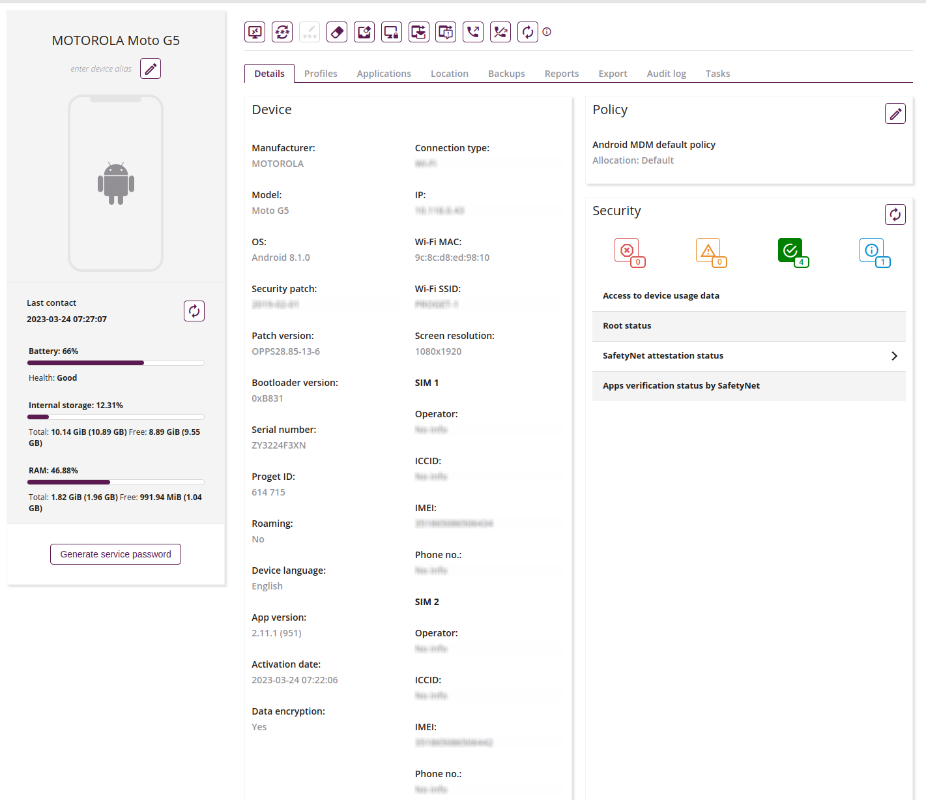View the Audit log tab
Image resolution: width=926 pixels, height=800 pixels.
pos(666,74)
